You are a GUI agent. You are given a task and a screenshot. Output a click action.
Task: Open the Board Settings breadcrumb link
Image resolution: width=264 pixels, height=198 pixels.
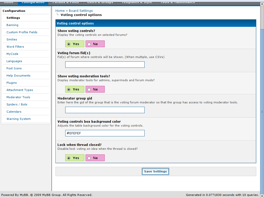pyautogui.click(x=81, y=11)
